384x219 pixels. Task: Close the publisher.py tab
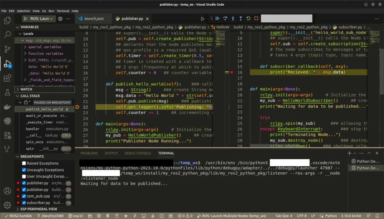(147, 18)
